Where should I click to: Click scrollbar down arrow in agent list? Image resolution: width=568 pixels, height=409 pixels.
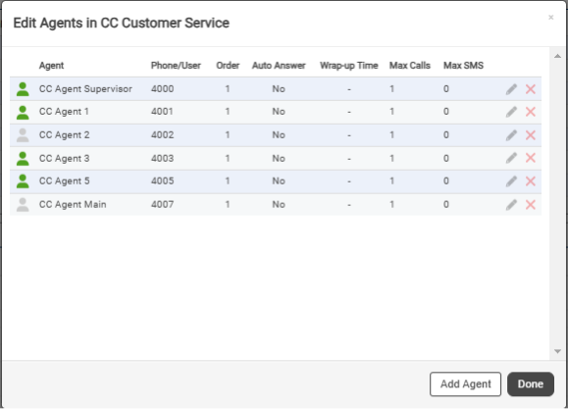(558, 351)
